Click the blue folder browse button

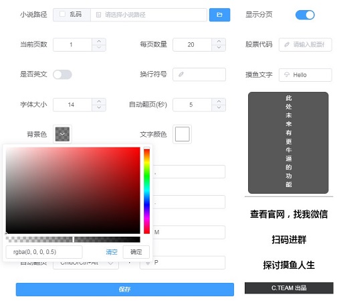tap(219, 15)
